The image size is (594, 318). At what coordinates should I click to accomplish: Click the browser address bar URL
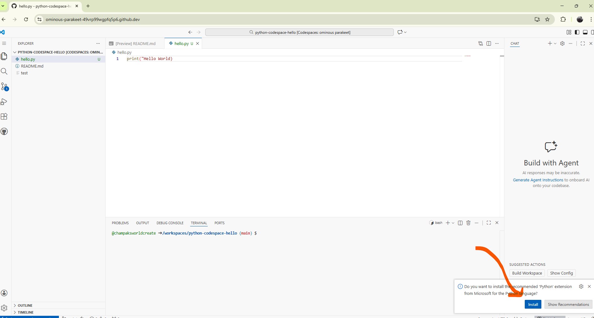click(x=93, y=19)
